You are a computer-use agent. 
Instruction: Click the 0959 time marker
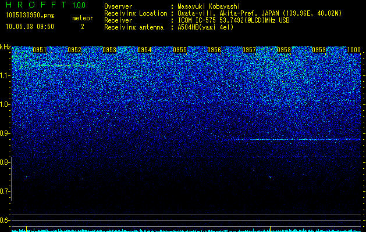[x=319, y=50]
